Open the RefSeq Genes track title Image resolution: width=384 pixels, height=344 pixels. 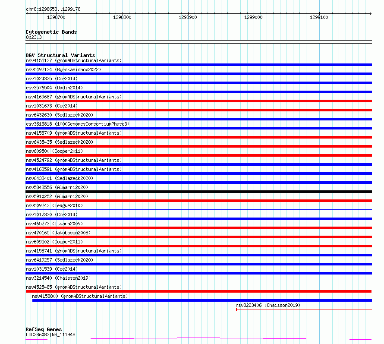44,329
